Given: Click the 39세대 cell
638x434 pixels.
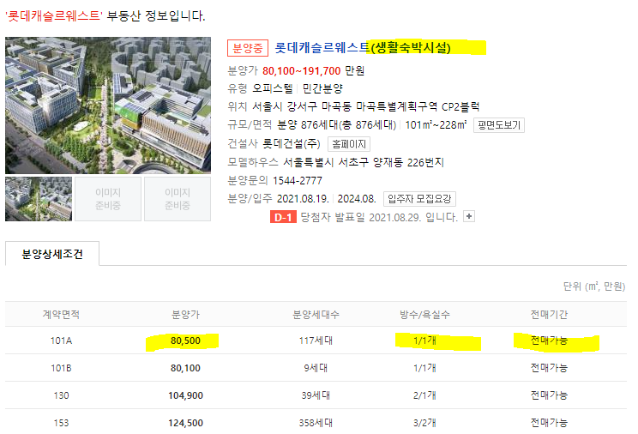Looking at the screenshot, I should 316,395.
